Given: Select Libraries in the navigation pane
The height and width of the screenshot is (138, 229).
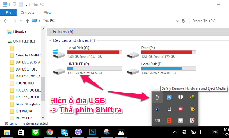Looking at the screenshot, I should pos(20,32).
